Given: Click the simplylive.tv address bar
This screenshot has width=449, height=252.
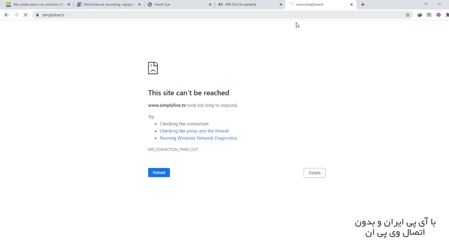Looking at the screenshot, I should [222, 15].
